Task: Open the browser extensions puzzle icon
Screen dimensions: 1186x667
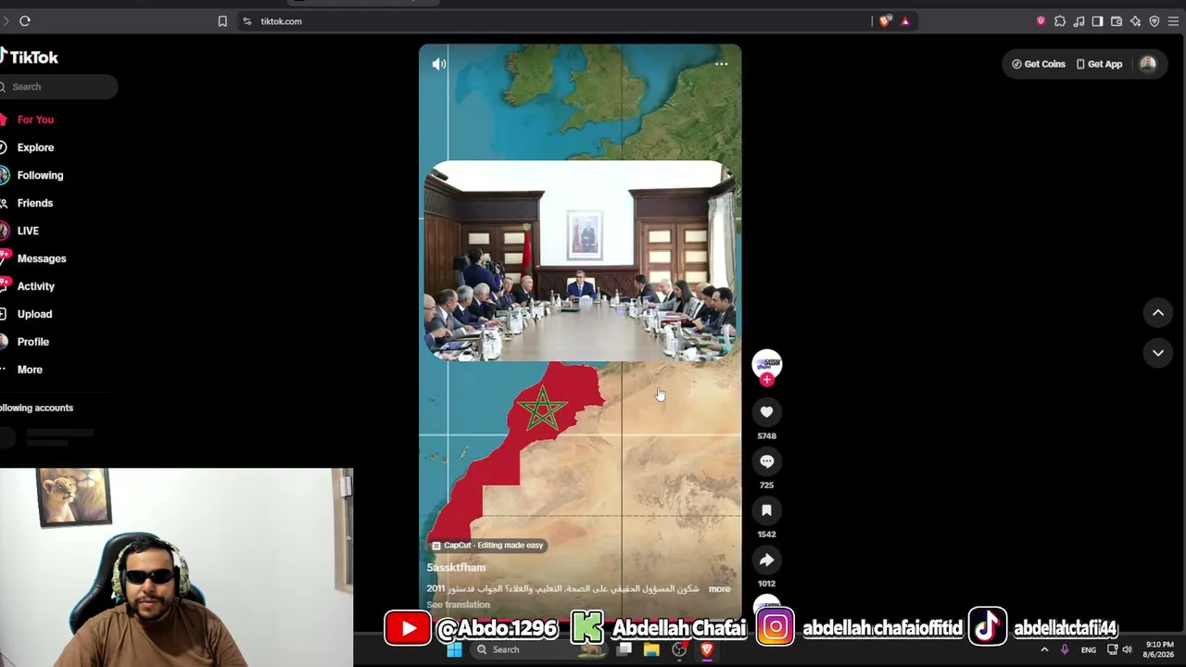Action: point(1060,21)
